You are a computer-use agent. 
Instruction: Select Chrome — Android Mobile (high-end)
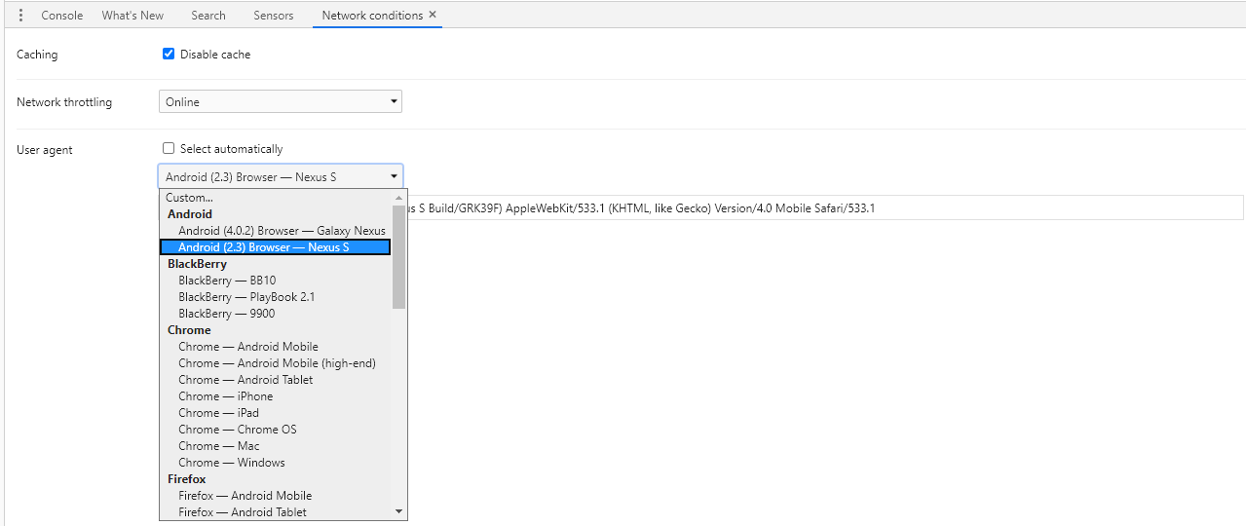click(276, 363)
